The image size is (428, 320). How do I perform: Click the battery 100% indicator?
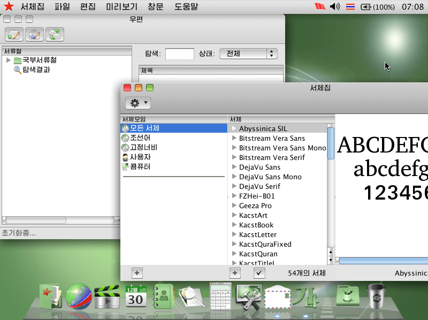(x=378, y=6)
